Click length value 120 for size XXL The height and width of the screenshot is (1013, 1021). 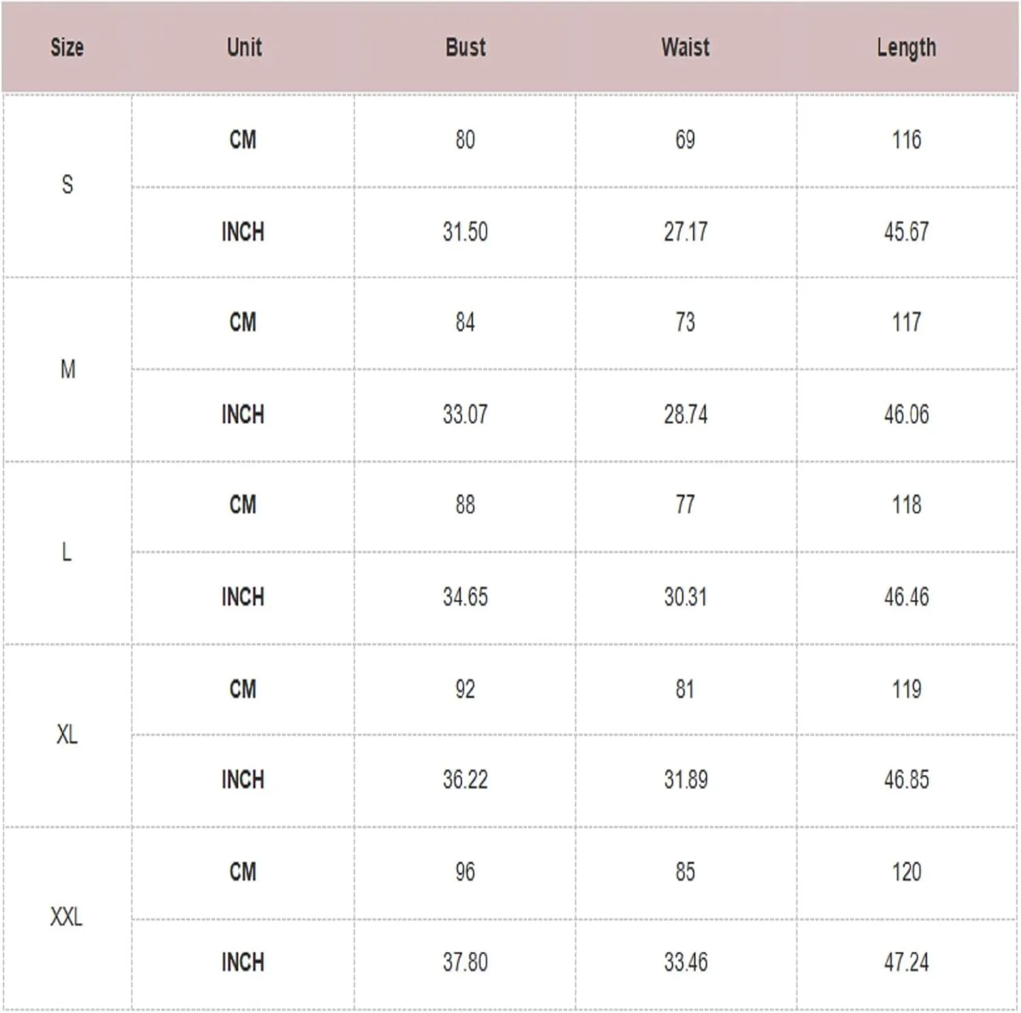click(907, 871)
